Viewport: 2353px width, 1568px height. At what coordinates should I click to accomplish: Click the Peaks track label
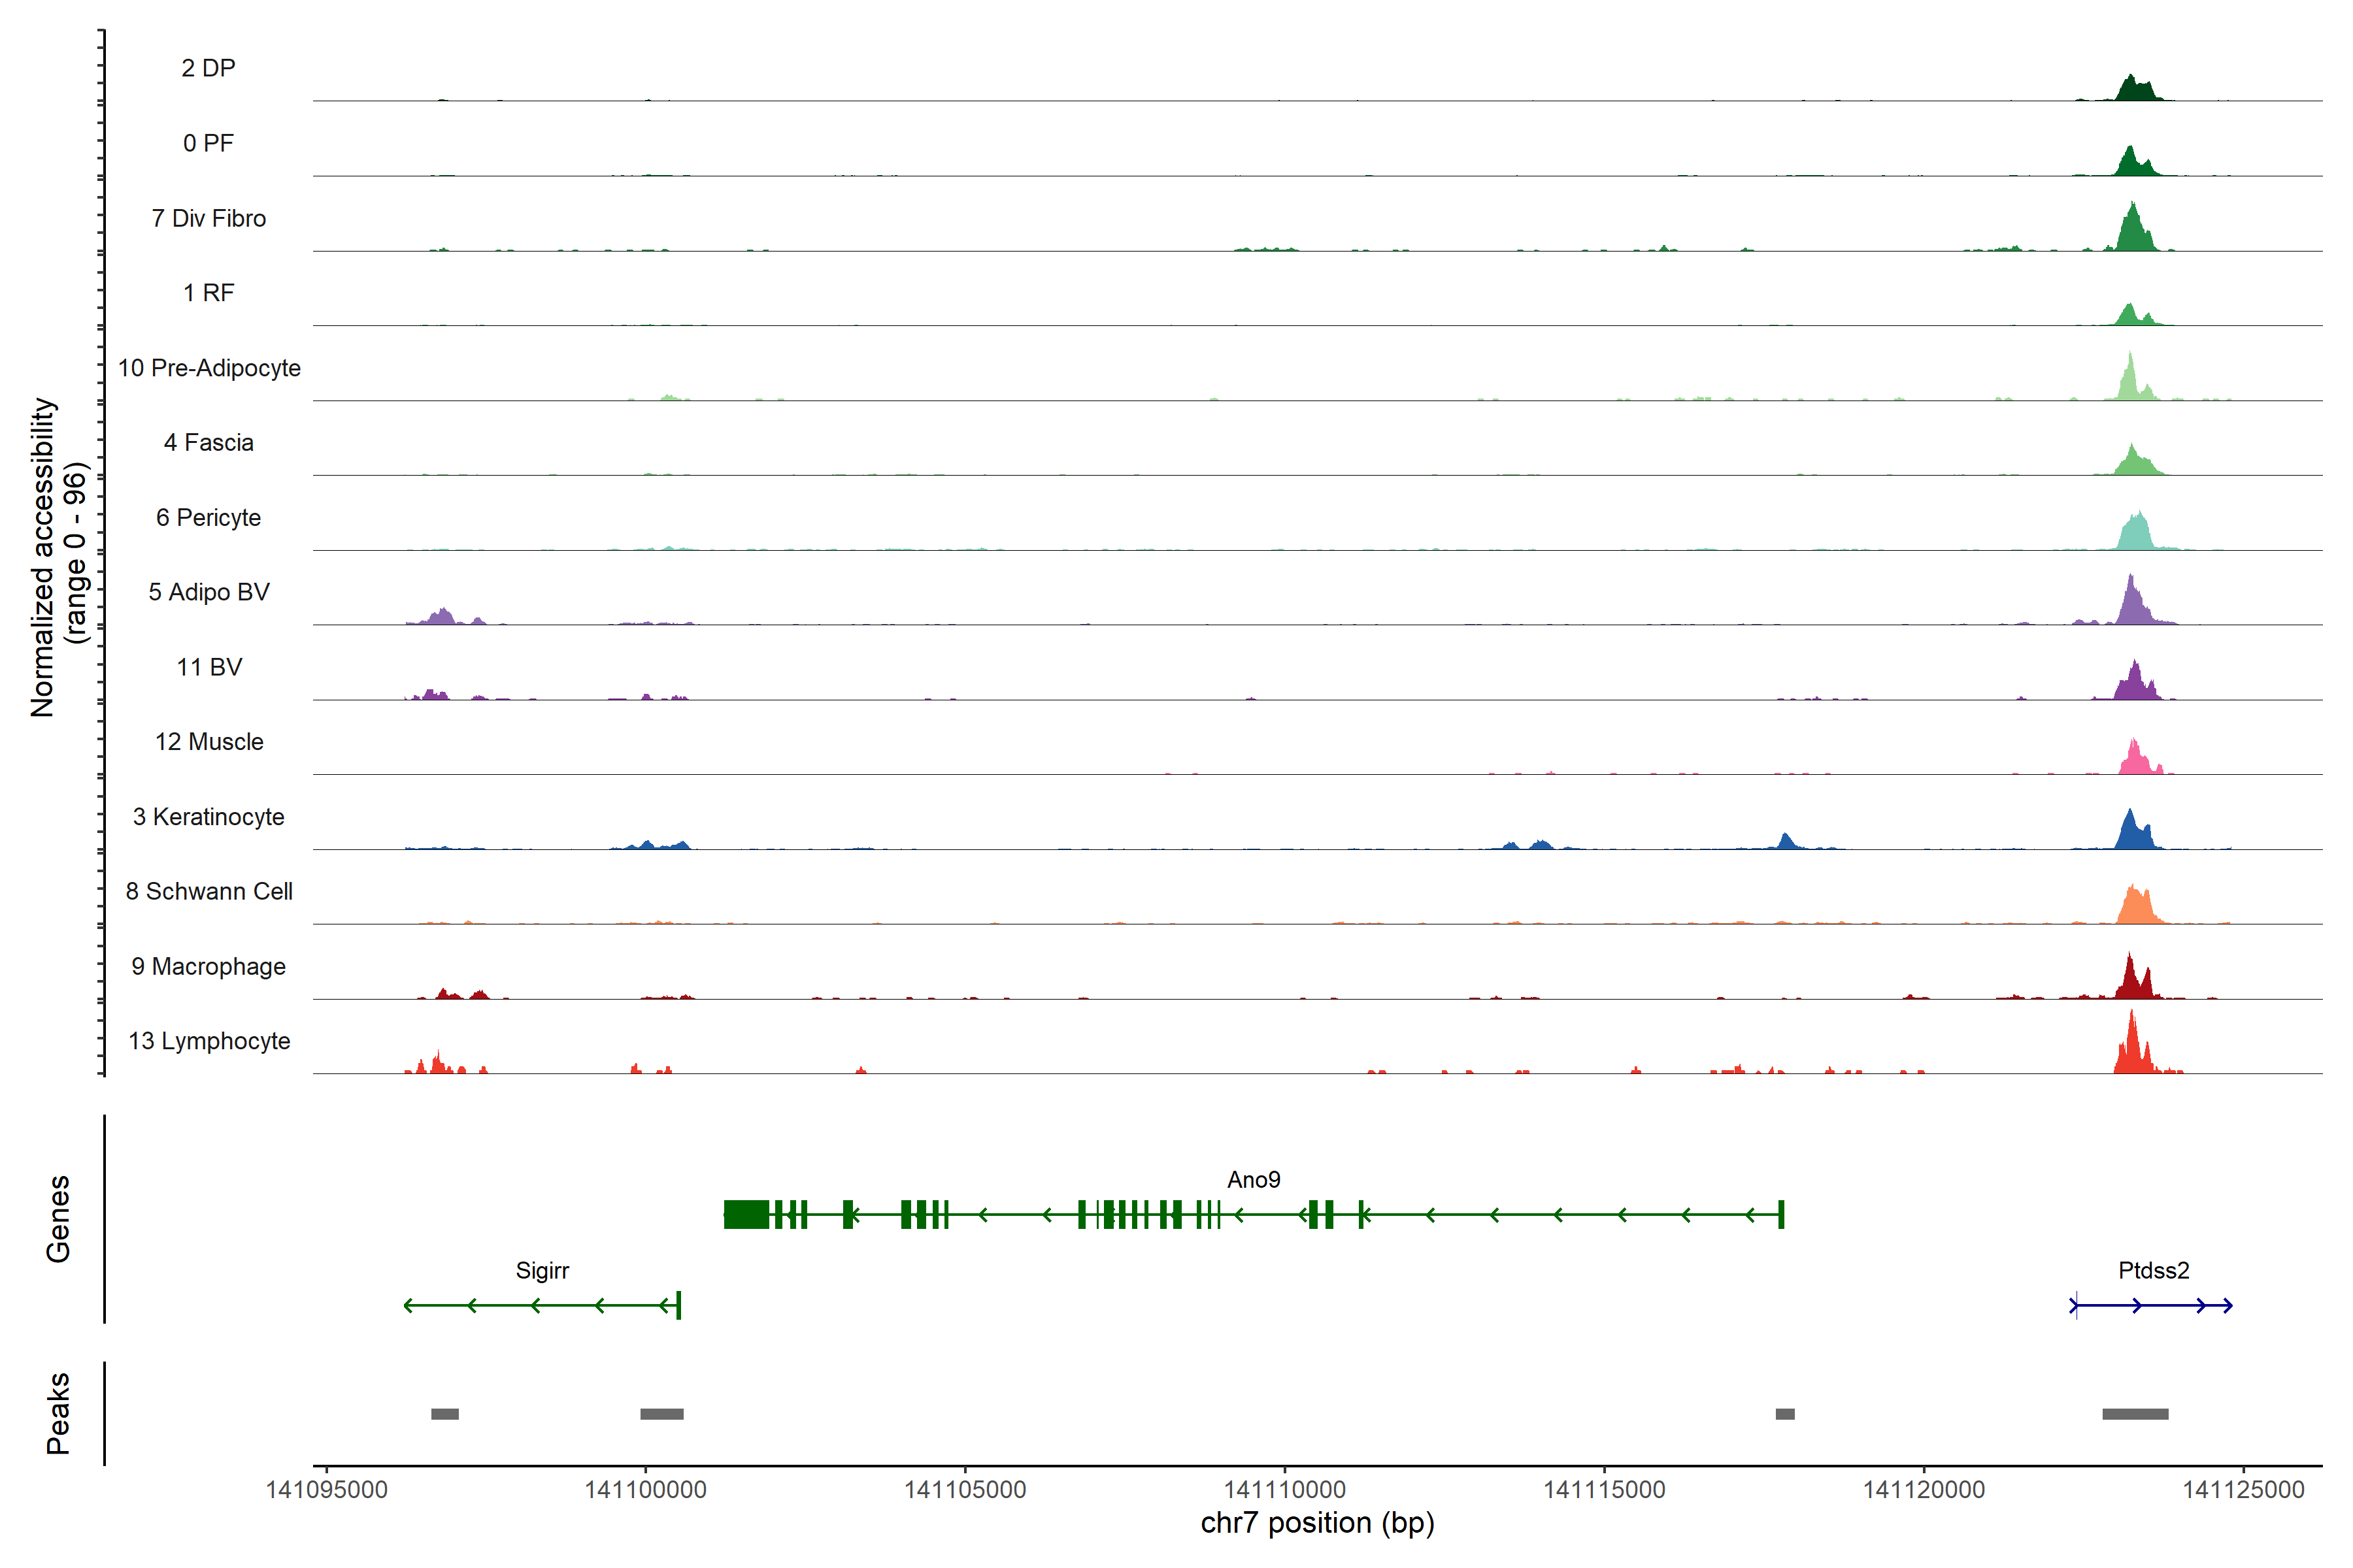58,1413
